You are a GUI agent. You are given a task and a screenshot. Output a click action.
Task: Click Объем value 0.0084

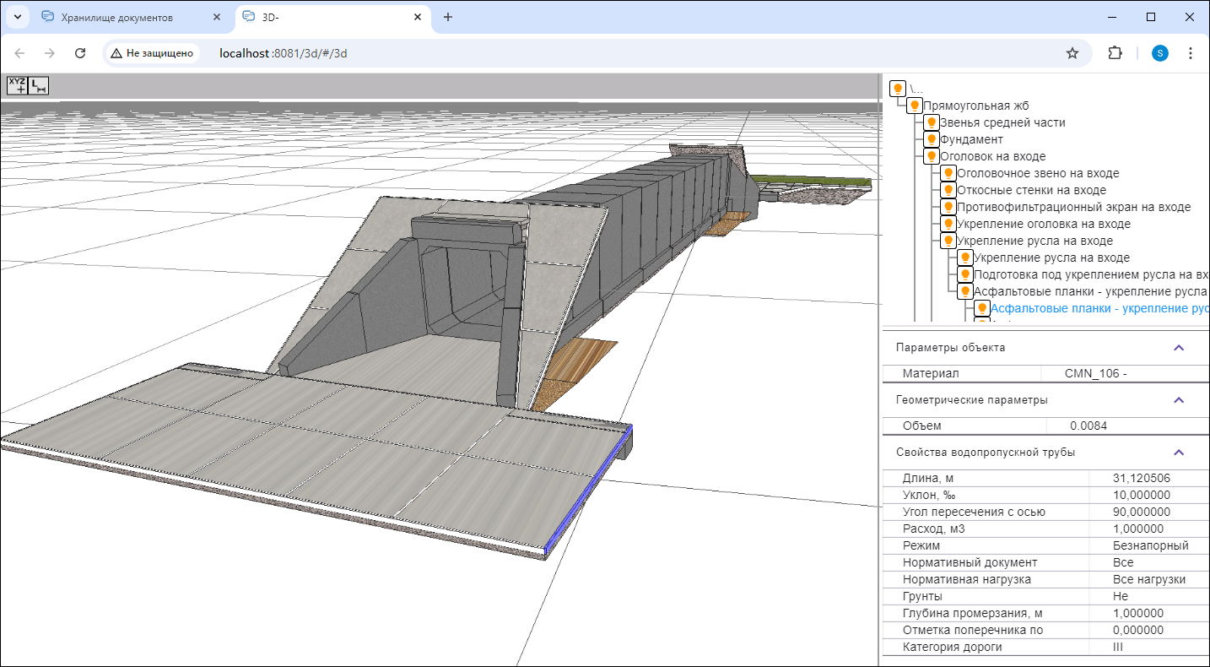click(1088, 426)
